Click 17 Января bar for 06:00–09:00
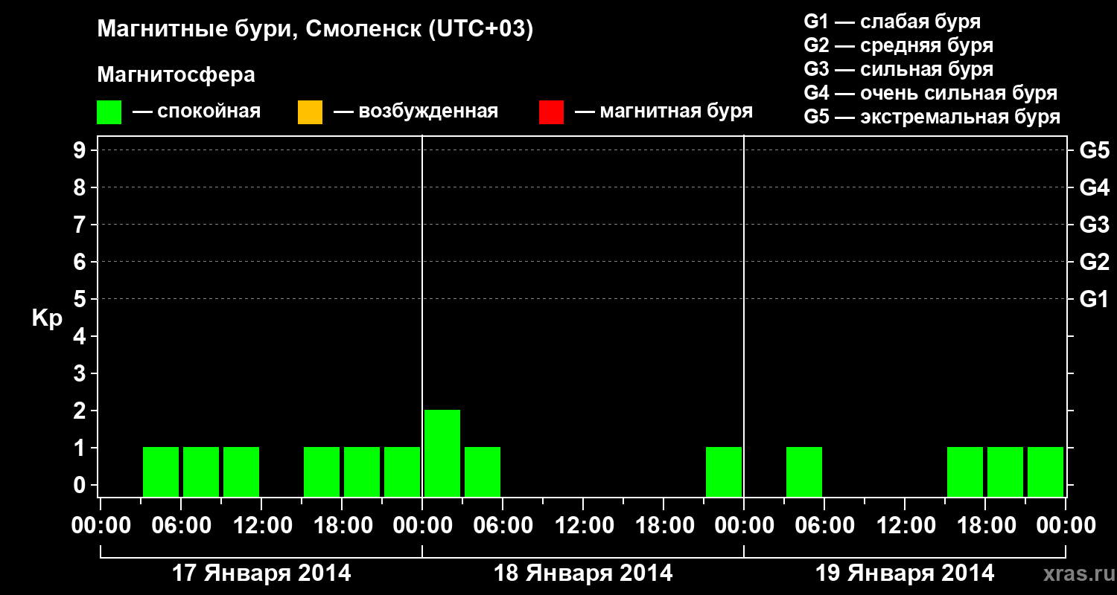Viewport: 1117px width, 595px height. coord(201,472)
